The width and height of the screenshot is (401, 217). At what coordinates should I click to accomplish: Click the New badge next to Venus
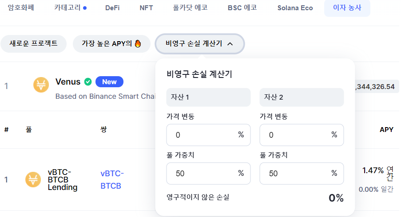109,82
